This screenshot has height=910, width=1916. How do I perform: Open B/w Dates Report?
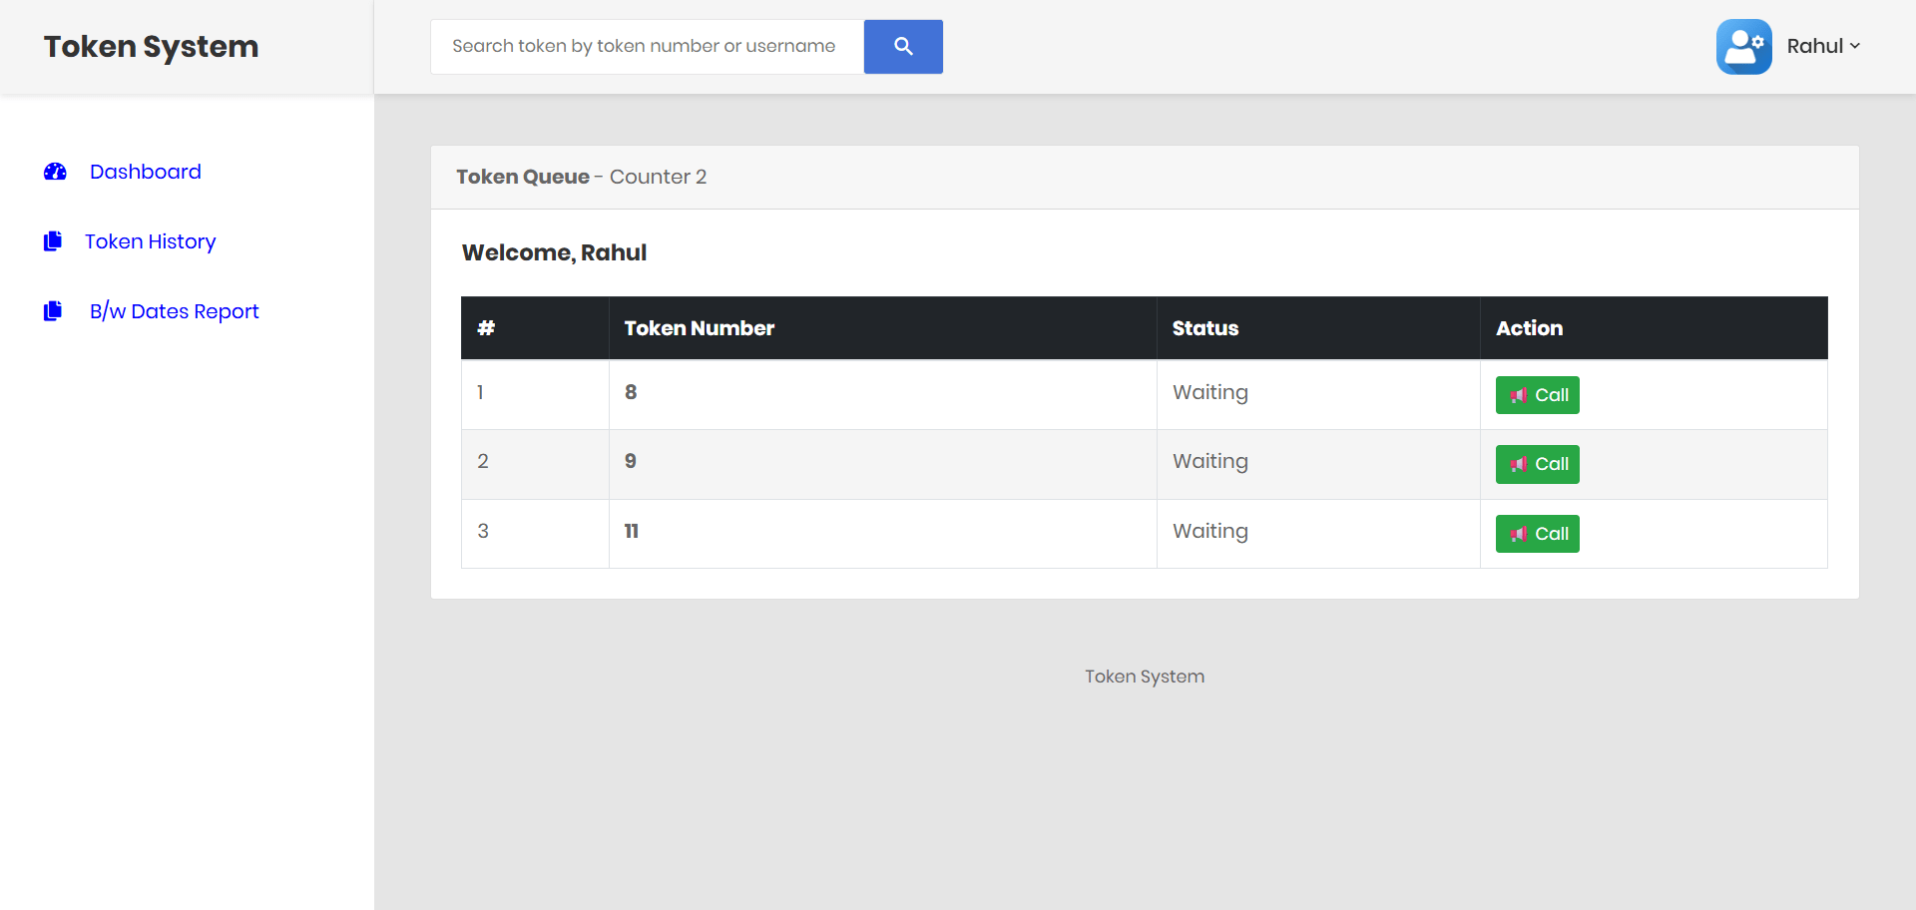174,310
